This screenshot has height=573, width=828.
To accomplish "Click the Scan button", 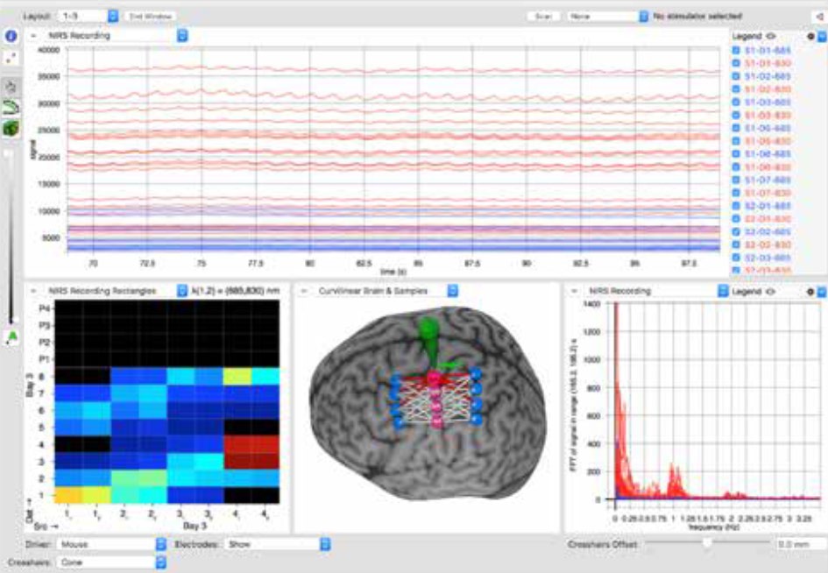I will (543, 17).
